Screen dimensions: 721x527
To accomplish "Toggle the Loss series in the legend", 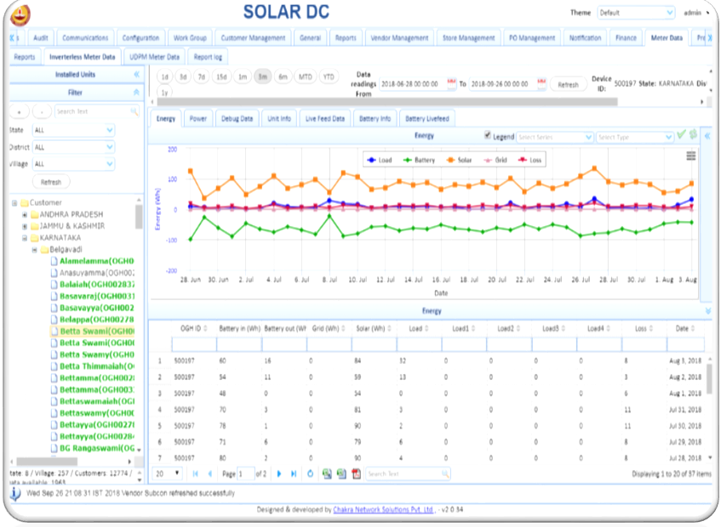I will point(529,160).
